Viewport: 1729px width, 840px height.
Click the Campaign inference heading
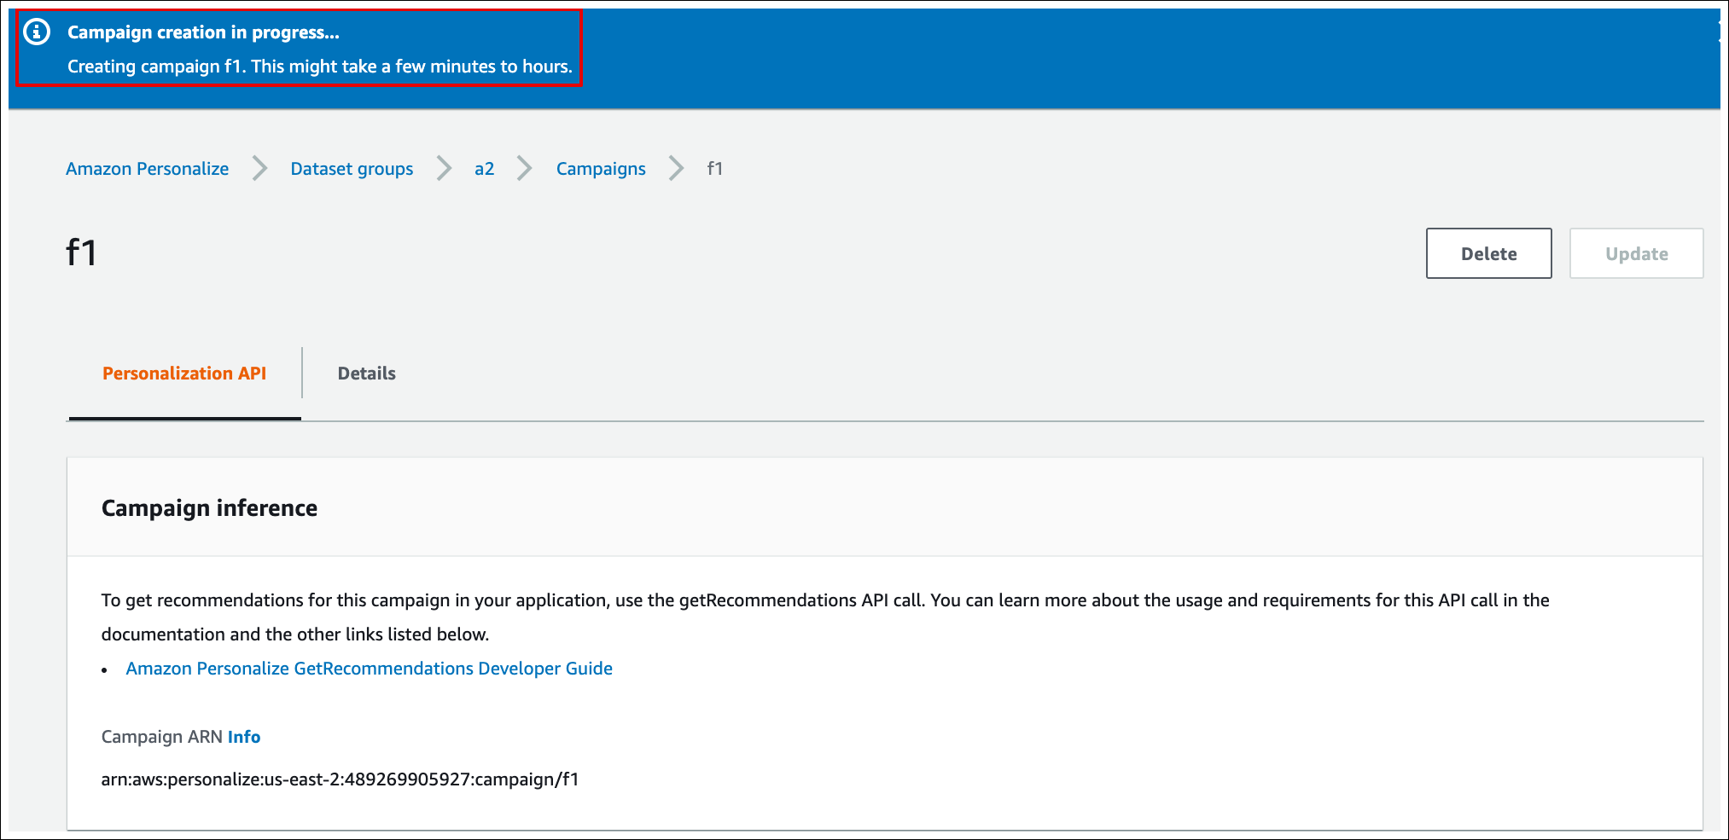(x=209, y=508)
